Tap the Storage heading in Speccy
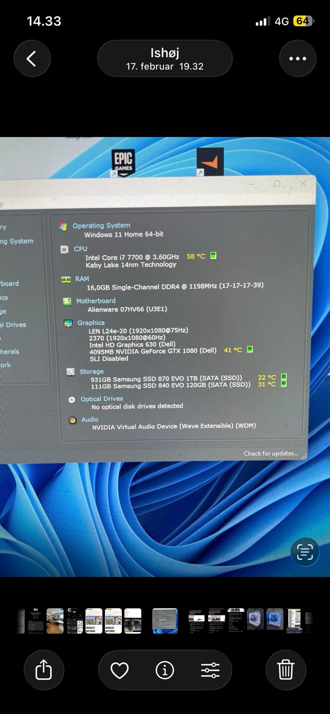The height and width of the screenshot is (714, 330). [x=91, y=371]
